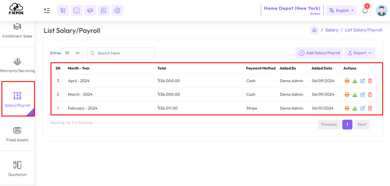This screenshot has width=390, height=186.
Task: Download the April - 2024 salary record
Action: click(355, 81)
